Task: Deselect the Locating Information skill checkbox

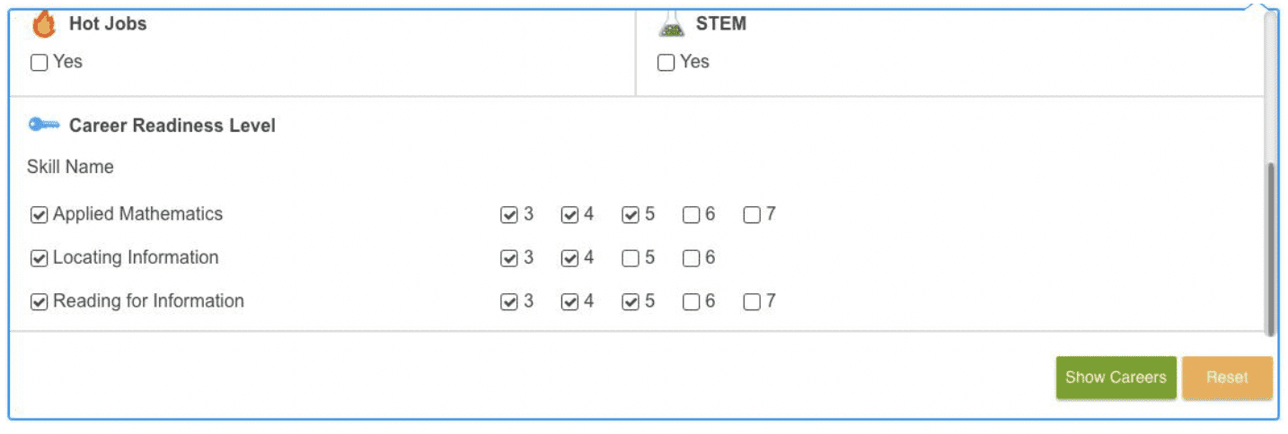Action: [x=40, y=258]
